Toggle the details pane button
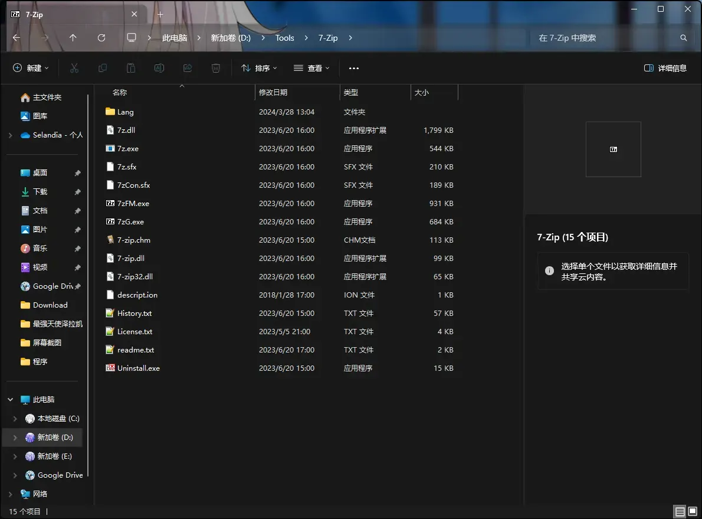The image size is (702, 519). [x=665, y=68]
